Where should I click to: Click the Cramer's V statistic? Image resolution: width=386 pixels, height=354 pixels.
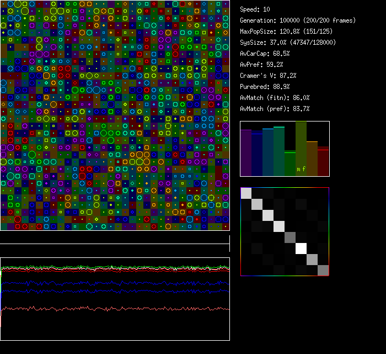(x=268, y=76)
